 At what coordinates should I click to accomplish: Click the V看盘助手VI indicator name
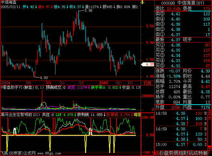22,87
